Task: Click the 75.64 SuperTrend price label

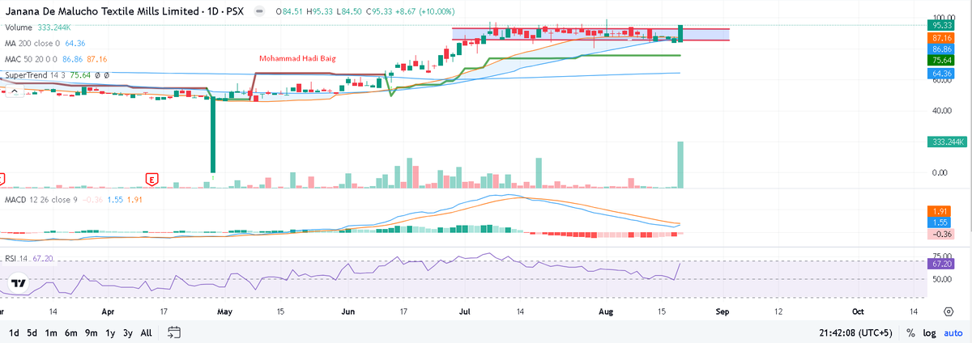Action: [940, 60]
